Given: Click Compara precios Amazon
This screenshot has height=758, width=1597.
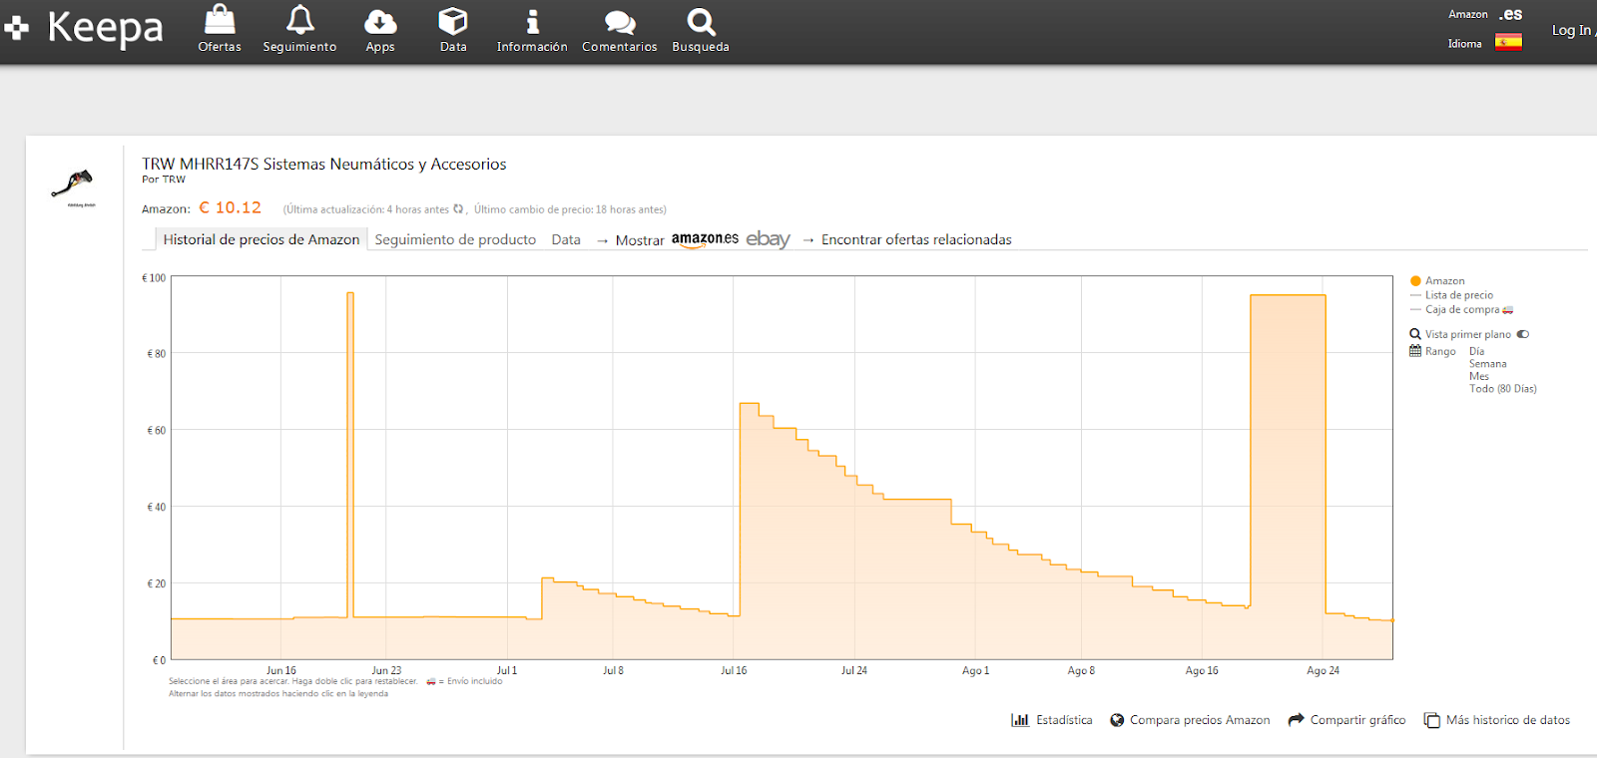Looking at the screenshot, I should click(1200, 720).
